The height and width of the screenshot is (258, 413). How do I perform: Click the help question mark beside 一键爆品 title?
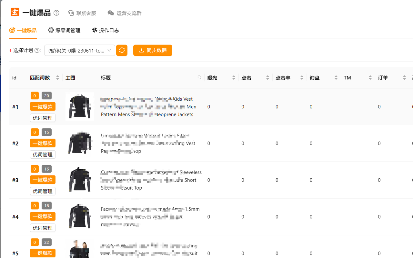click(x=56, y=13)
